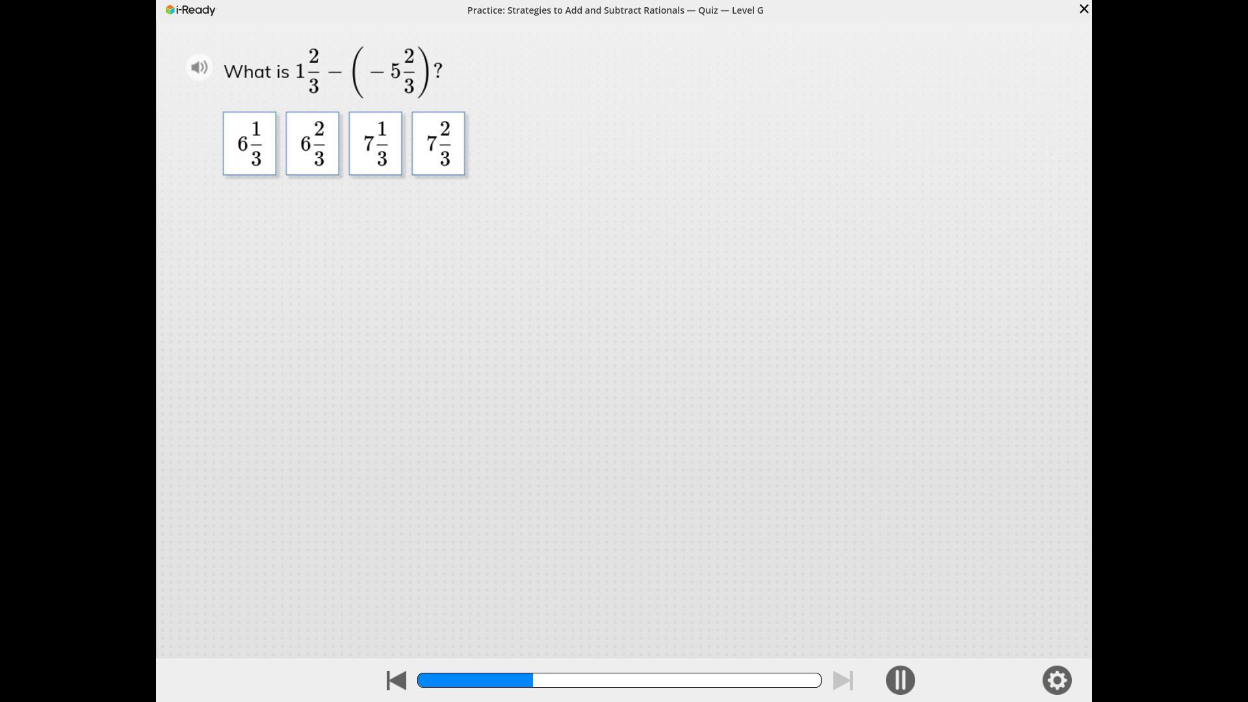Click the blue filled part of progress bar
The image size is (1248, 702).
[474, 680]
